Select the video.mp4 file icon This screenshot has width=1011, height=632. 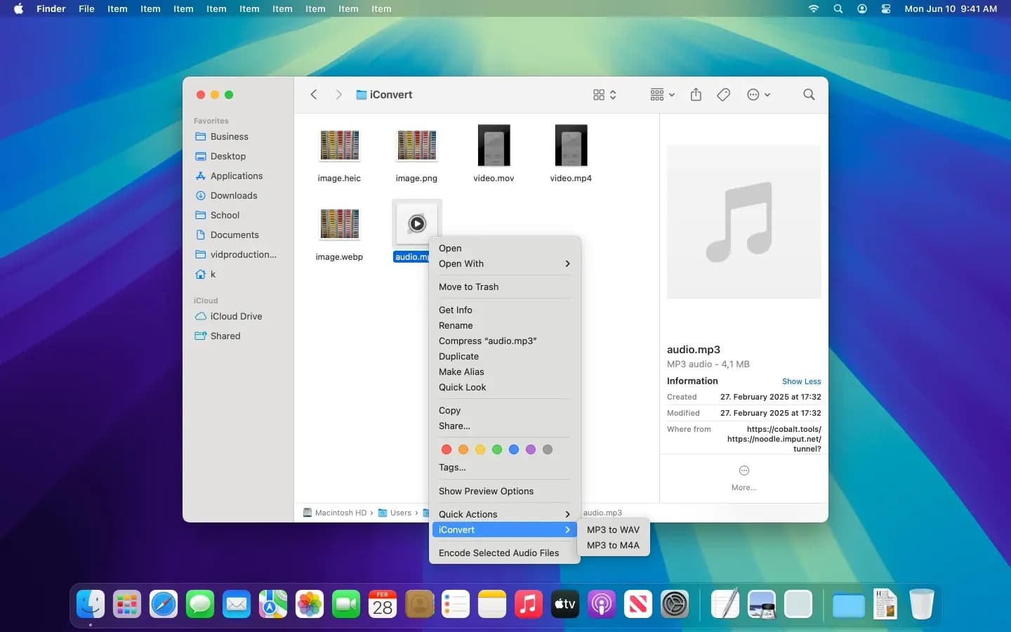pos(571,146)
